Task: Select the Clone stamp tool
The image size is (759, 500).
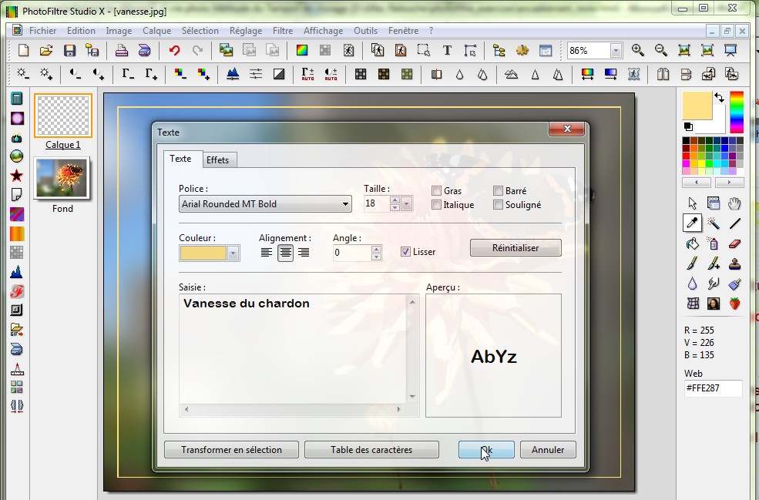Action: [x=735, y=263]
